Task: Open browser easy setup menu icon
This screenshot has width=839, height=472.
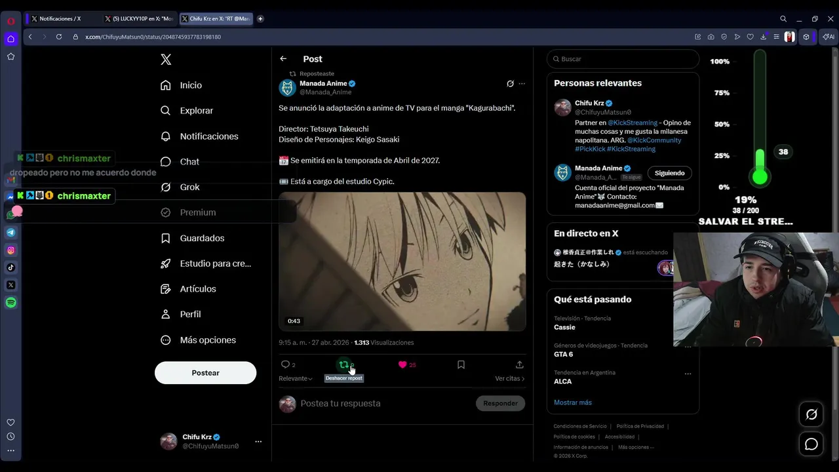Action: click(776, 37)
